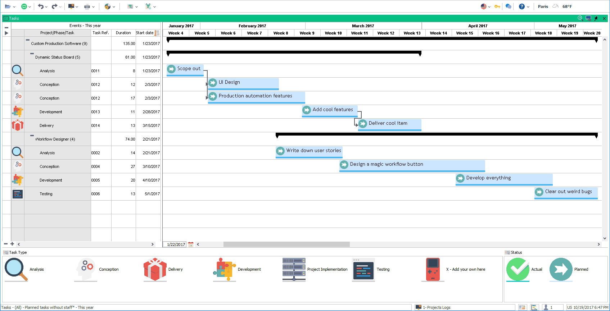Open dropdown arrow next to folder icon

14,7
